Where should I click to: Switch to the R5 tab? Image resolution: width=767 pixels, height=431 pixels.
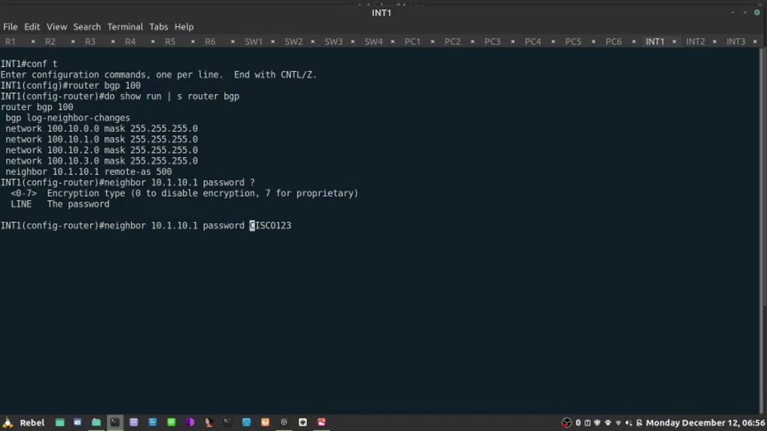point(170,41)
